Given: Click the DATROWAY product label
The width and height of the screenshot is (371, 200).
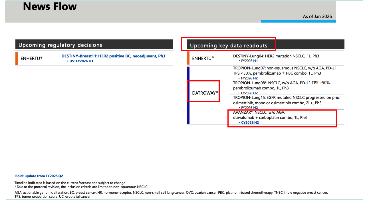Looking at the screenshot, I should [205, 93].
